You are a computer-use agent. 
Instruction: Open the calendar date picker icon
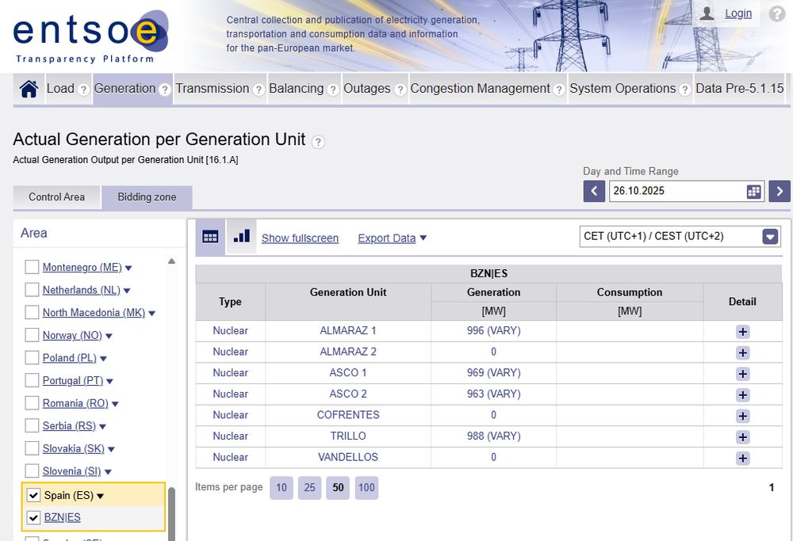[x=753, y=191]
